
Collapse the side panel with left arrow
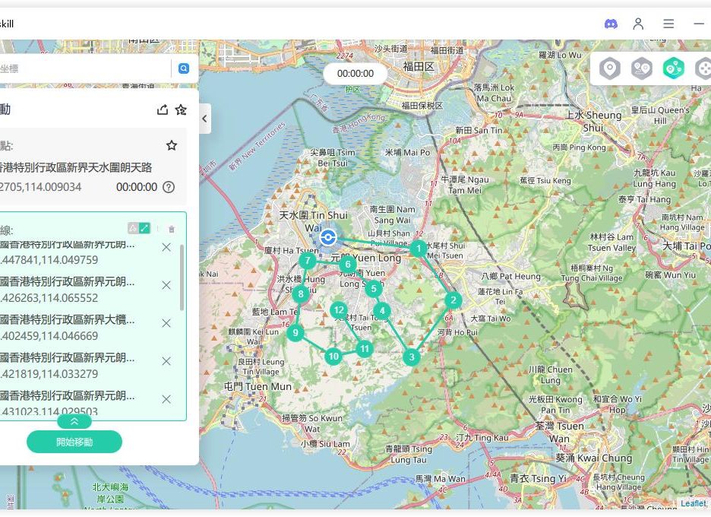tap(204, 119)
